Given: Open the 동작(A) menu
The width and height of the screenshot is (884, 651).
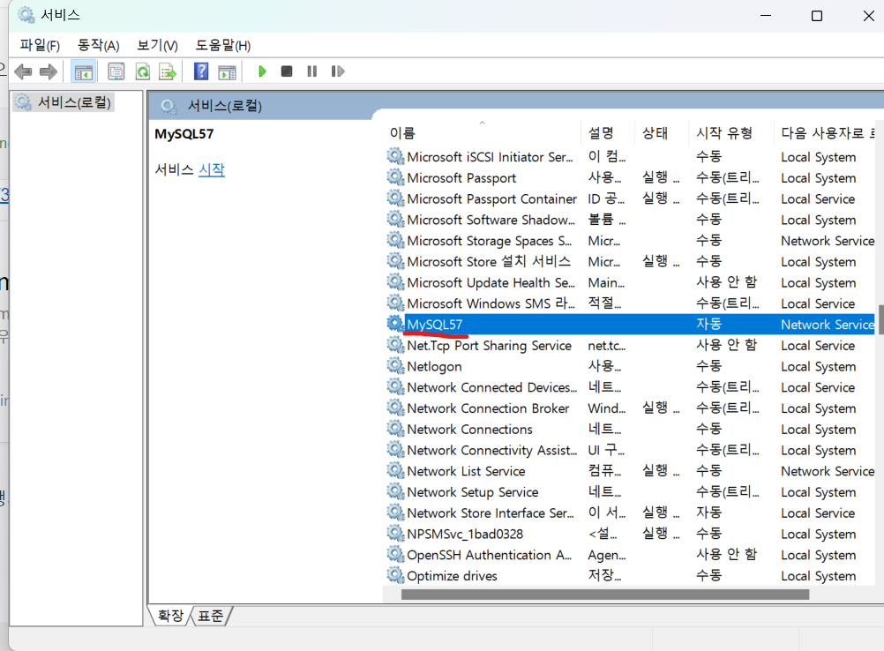Looking at the screenshot, I should click(x=98, y=45).
